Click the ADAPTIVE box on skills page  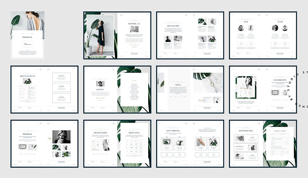click(62, 77)
